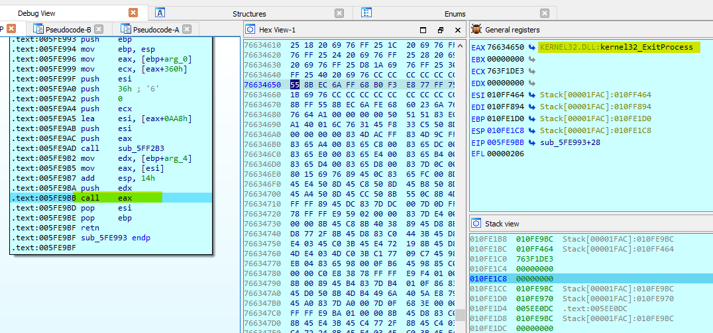Select the lea esi, [eax+0AA8h] line
Viewport: 713px width, 333px height.
[x=111, y=119]
